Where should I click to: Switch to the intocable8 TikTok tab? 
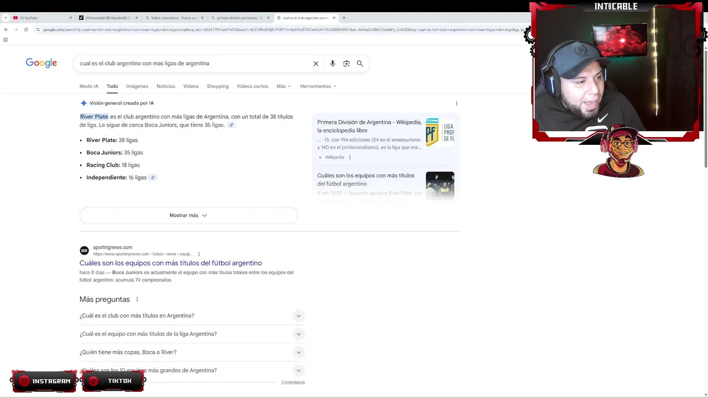(x=107, y=18)
